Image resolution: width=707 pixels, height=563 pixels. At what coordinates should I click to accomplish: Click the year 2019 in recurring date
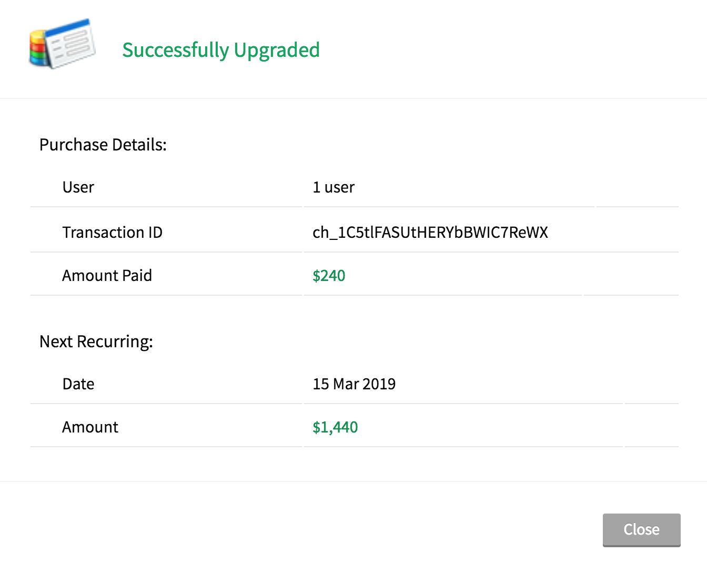click(379, 384)
